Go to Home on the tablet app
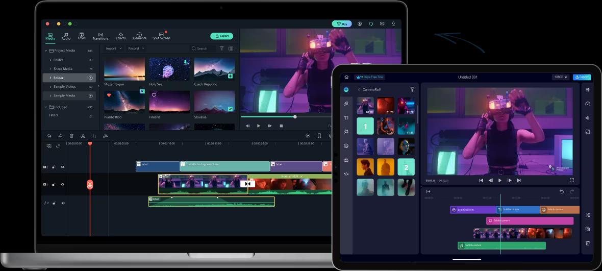 point(347,77)
